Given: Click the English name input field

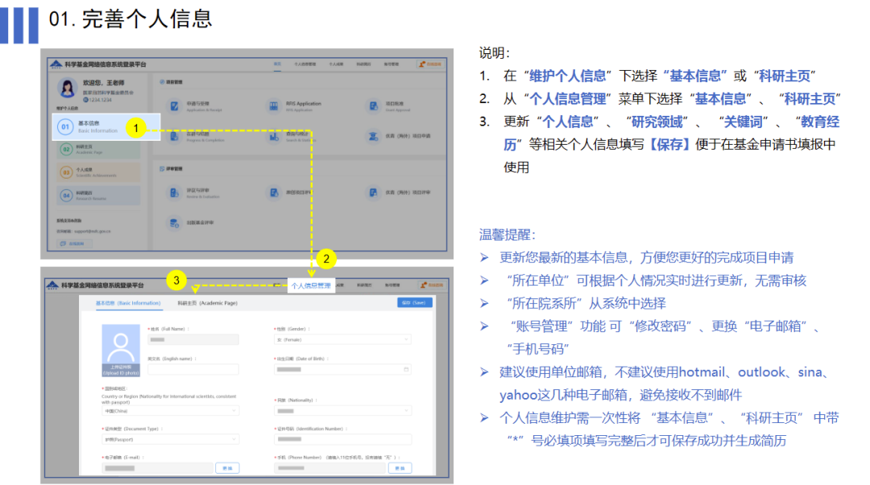Looking at the screenshot, I should [x=193, y=369].
